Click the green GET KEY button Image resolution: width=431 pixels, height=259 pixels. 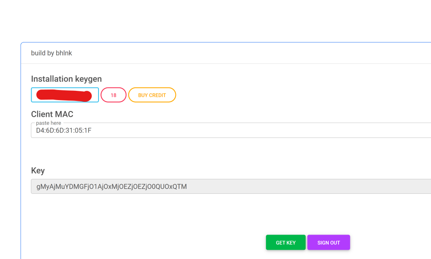[285, 243]
